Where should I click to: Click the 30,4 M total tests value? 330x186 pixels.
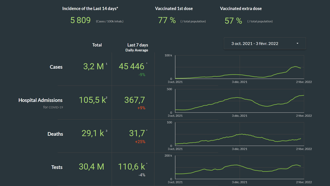(92, 167)
